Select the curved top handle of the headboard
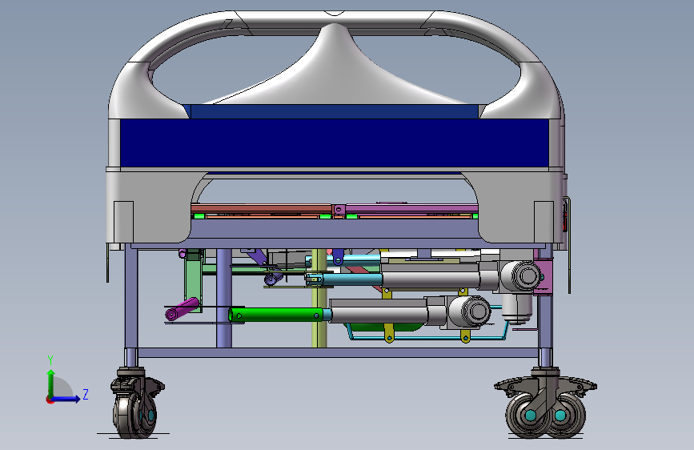Image resolution: width=694 pixels, height=450 pixels. (x=335, y=22)
